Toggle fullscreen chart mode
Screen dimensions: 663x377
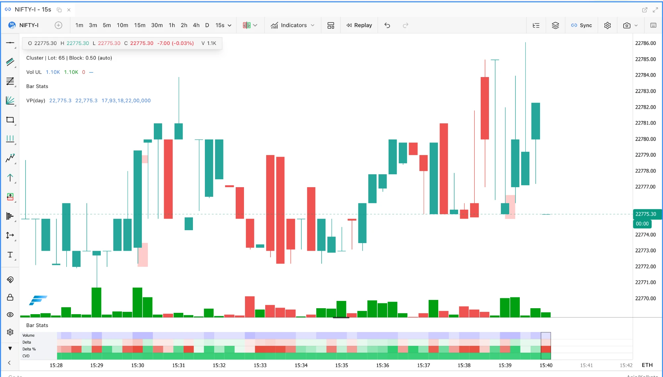coord(655,10)
